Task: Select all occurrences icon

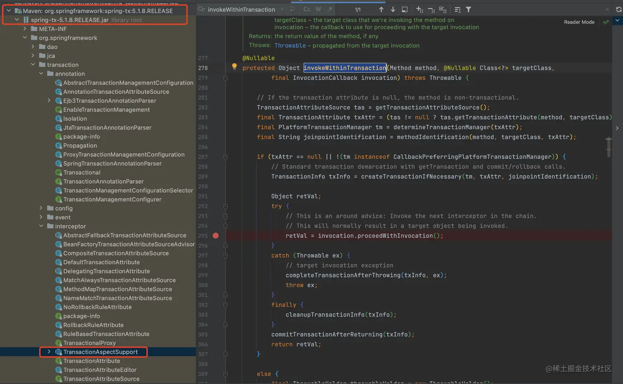Action: (443, 9)
